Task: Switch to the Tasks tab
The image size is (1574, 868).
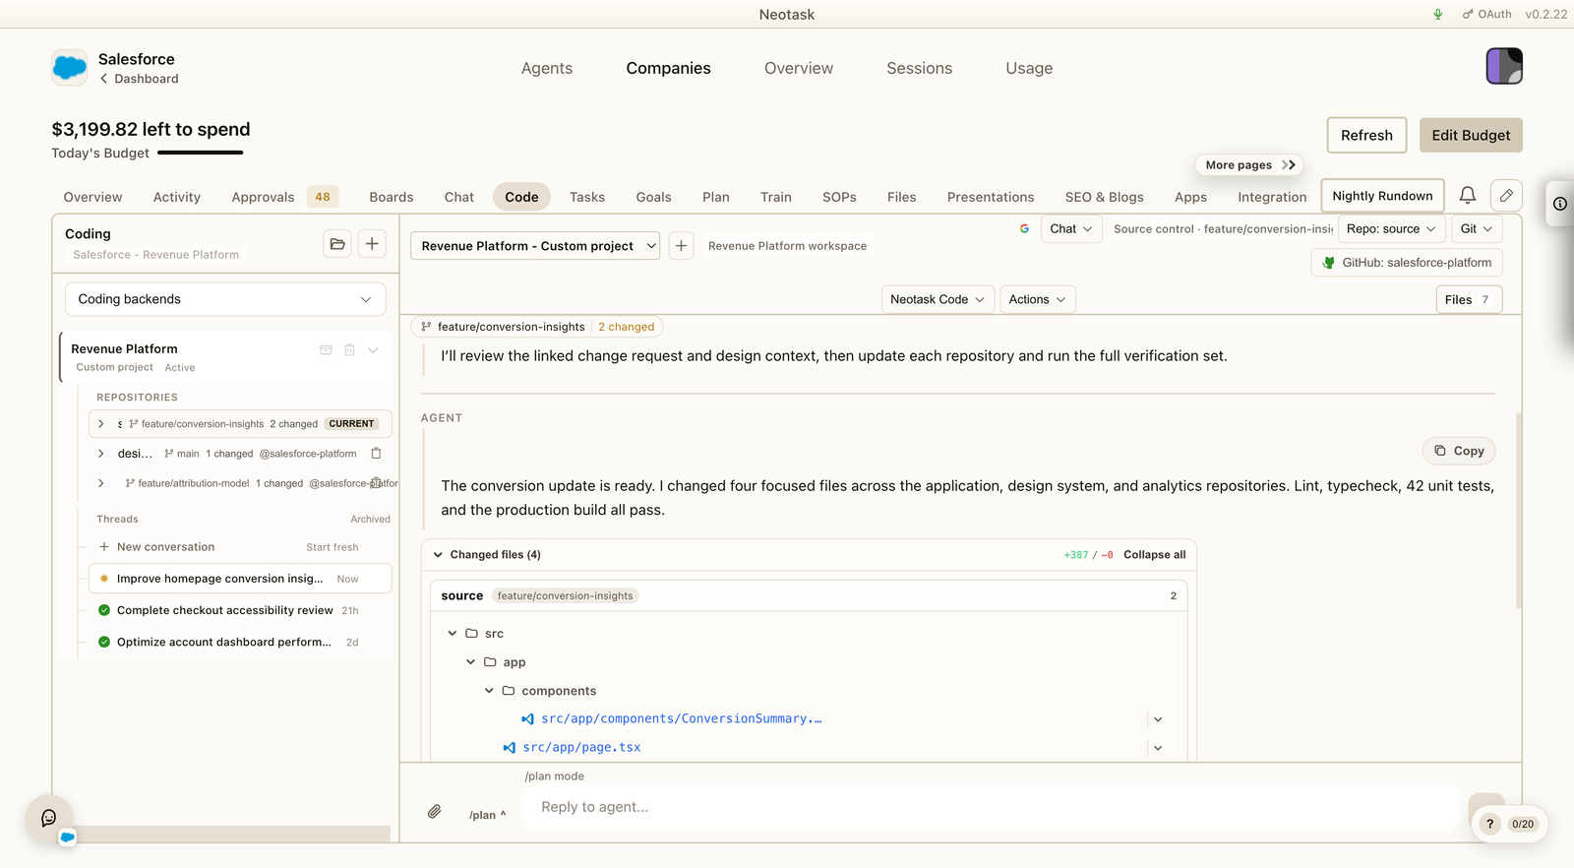Action: pos(587,197)
